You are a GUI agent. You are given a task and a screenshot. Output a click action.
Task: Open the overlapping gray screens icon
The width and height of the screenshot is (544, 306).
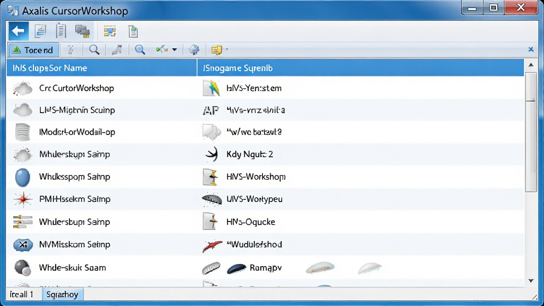[x=82, y=31]
